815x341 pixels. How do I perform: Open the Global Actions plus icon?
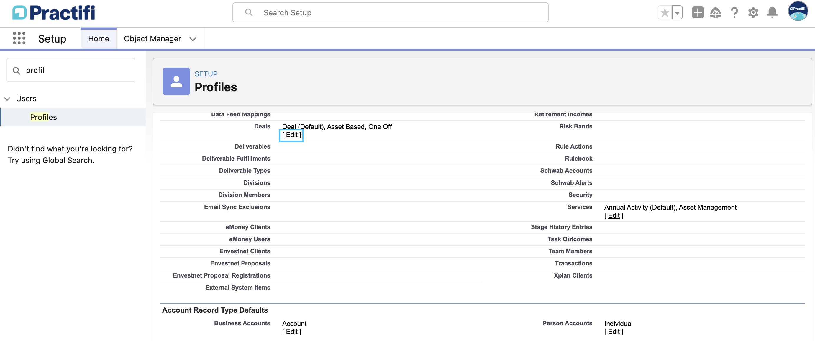coord(698,13)
